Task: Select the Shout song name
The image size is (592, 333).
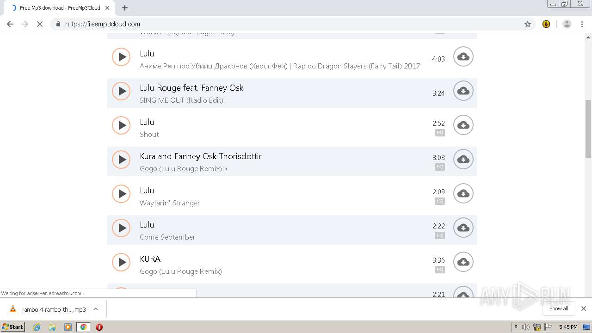Action: [x=149, y=134]
